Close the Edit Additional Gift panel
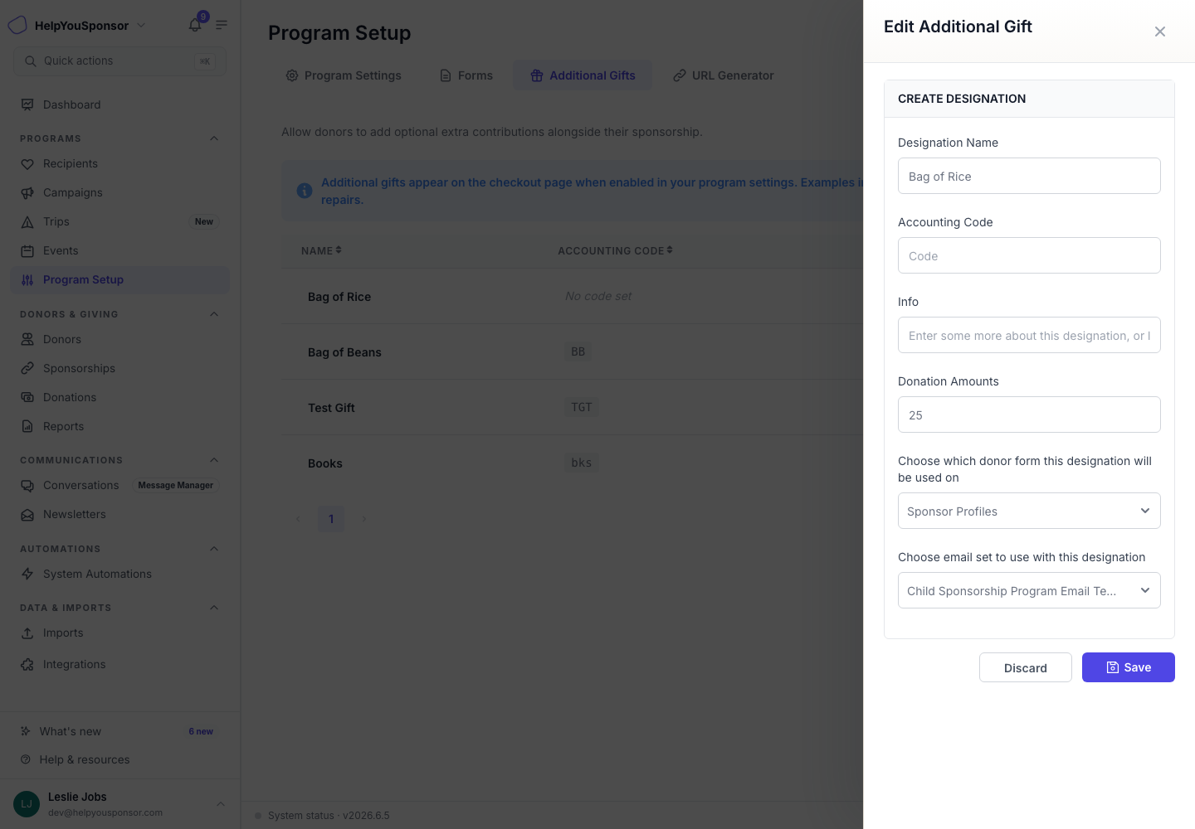1195x829 pixels. pos(1160,32)
